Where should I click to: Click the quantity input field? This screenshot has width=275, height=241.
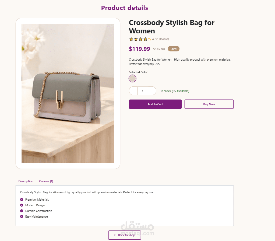click(143, 91)
